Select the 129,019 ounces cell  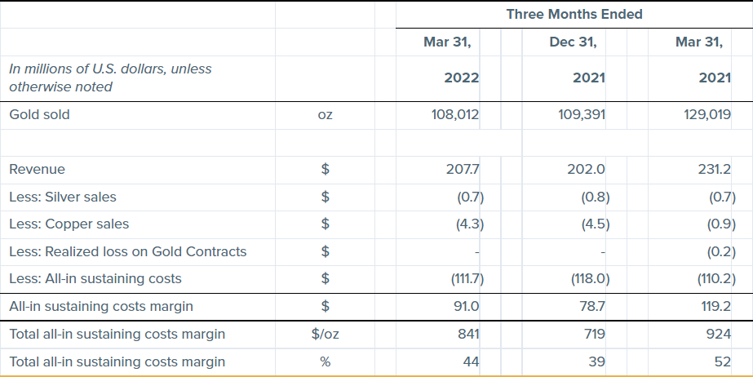(x=706, y=115)
